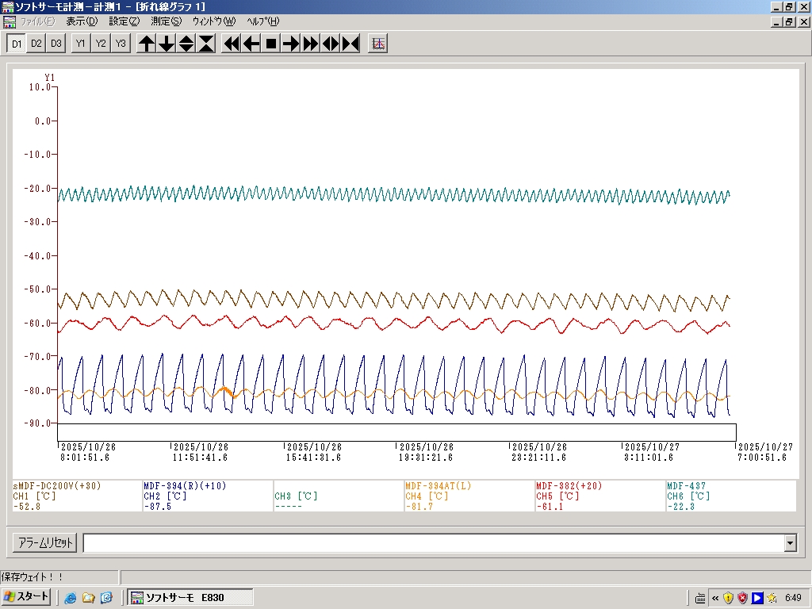
Task: Open the 表示(D) menu
Action: point(82,21)
